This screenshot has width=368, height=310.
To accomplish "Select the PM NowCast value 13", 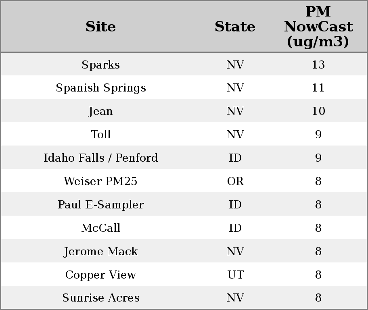I will point(318,65).
